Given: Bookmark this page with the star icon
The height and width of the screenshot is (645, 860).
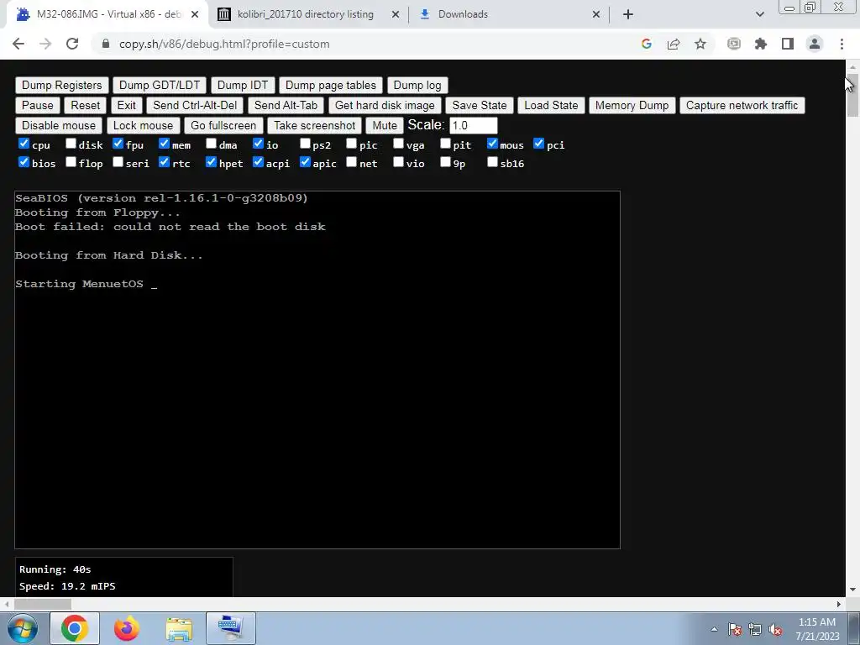Looking at the screenshot, I should 700,44.
